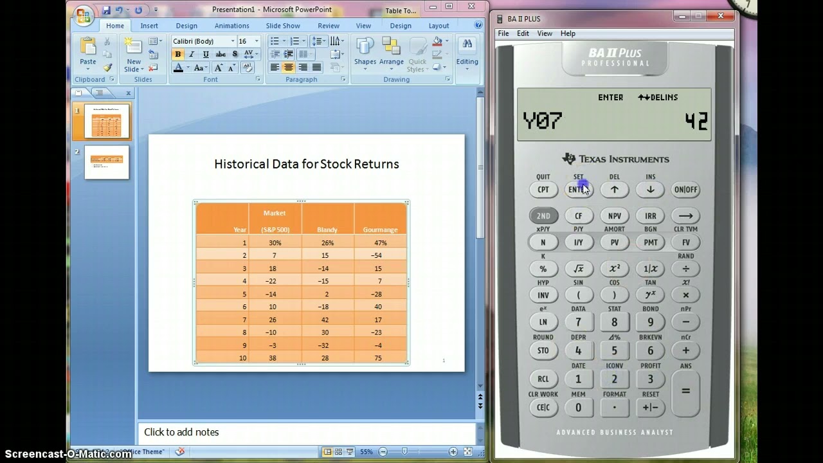Viewport: 823px width, 463px height.
Task: Shrink the font size
Action: (x=232, y=68)
